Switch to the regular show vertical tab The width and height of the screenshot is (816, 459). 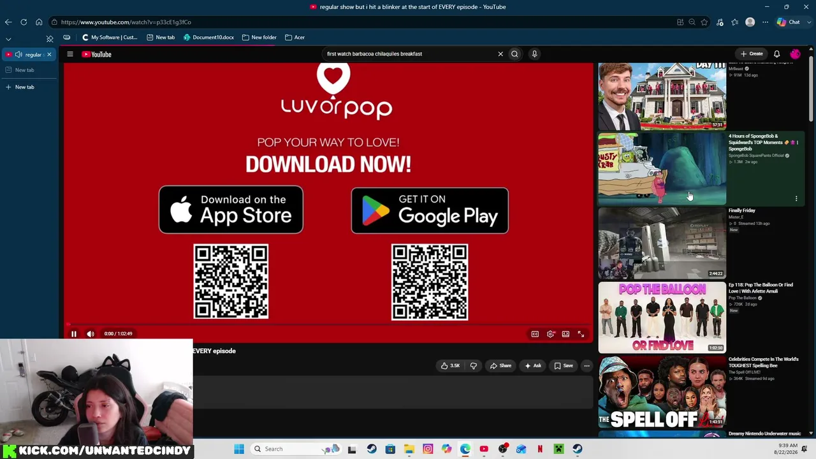(x=27, y=55)
